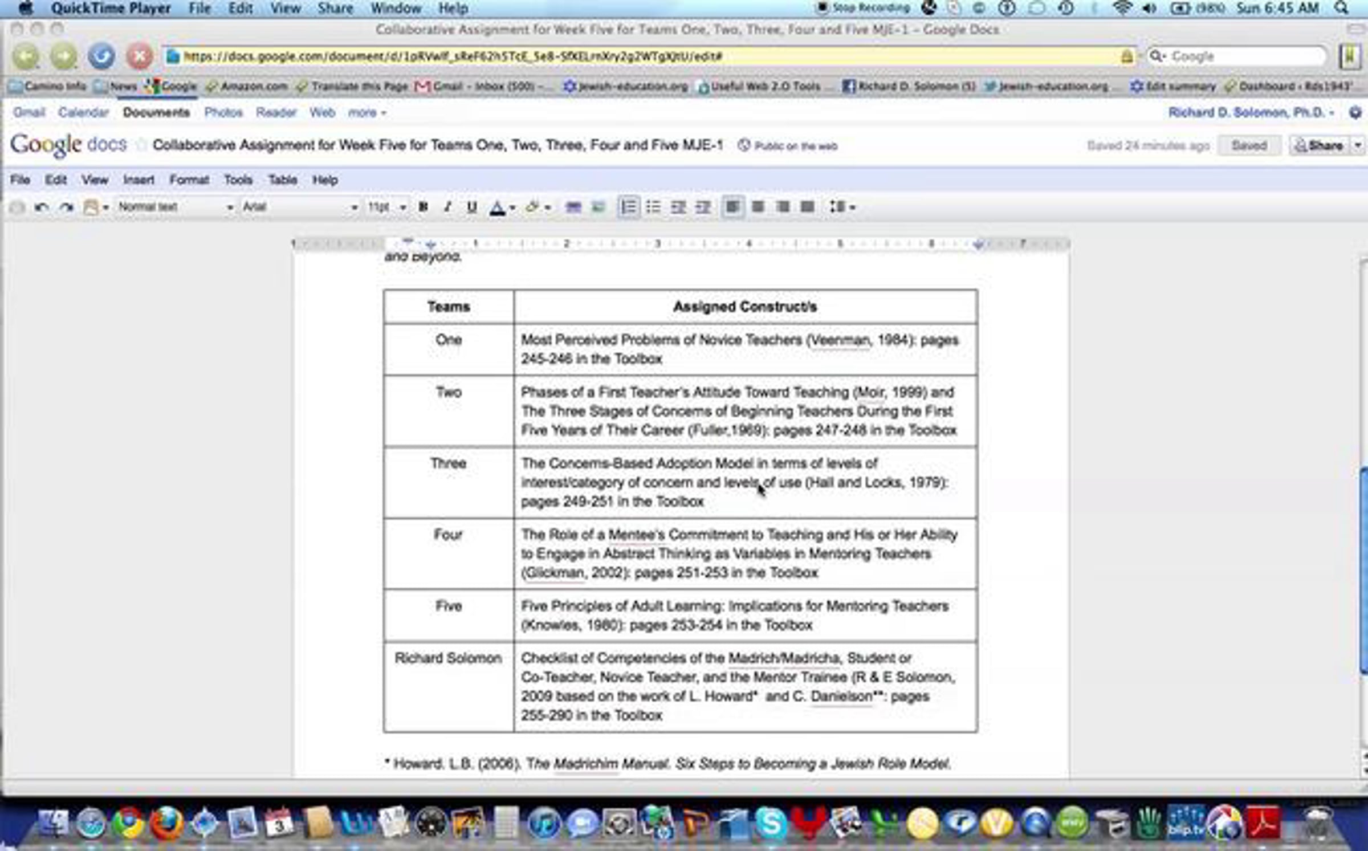Open the Normal text style dropdown
This screenshot has height=851, width=1368.
pyautogui.click(x=175, y=207)
